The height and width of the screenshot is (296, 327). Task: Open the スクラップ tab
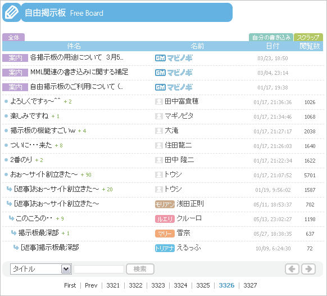pyautogui.click(x=308, y=37)
